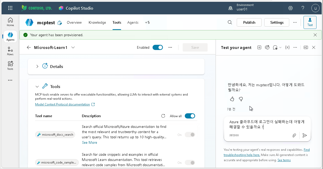Give thumbs up to agent greeting
Image resolution: width=323 pixels, height=169 pixels.
point(232,99)
